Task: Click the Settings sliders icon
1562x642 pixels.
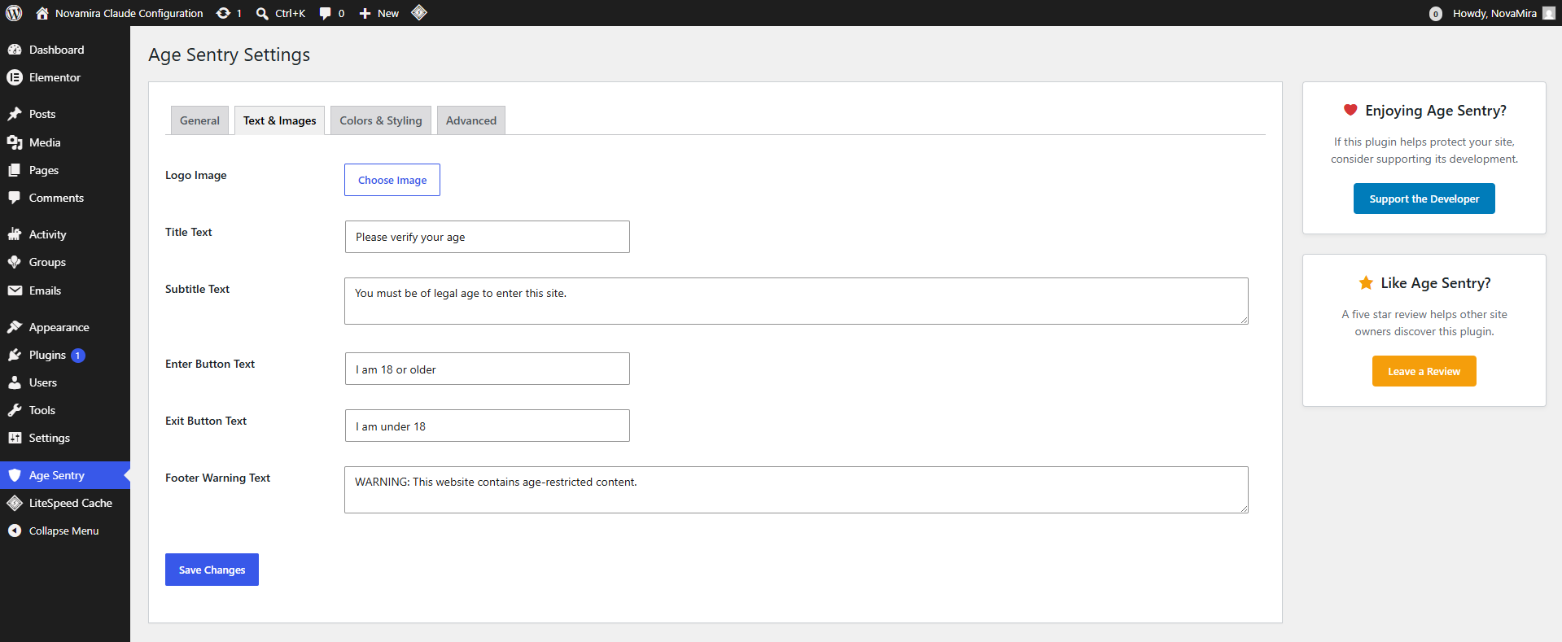Action: click(15, 438)
